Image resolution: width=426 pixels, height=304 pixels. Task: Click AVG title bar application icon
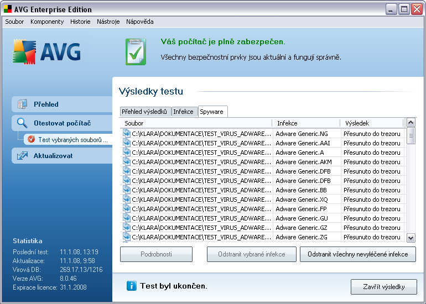[8, 9]
